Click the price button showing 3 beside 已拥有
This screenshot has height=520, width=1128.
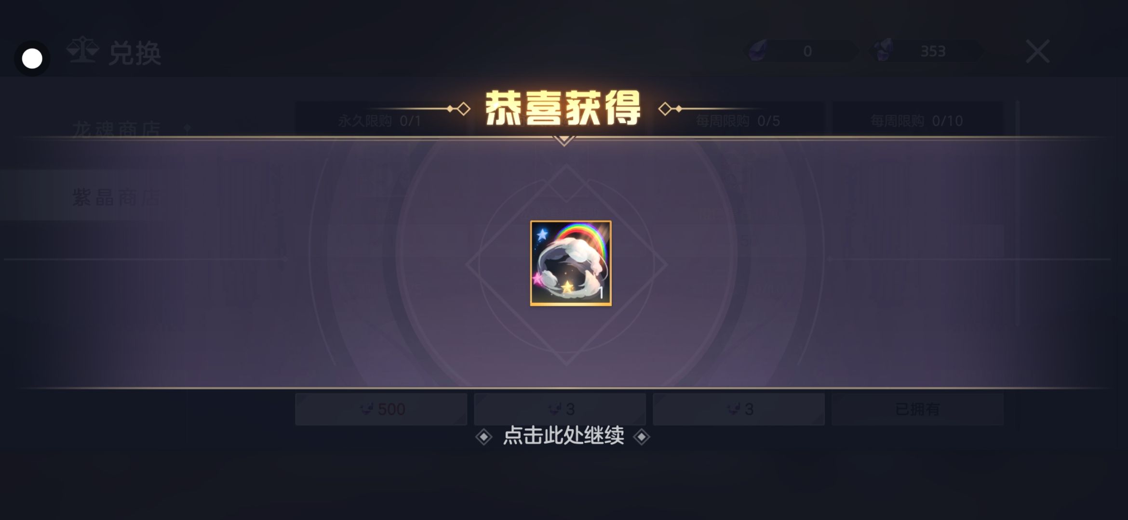(x=739, y=409)
